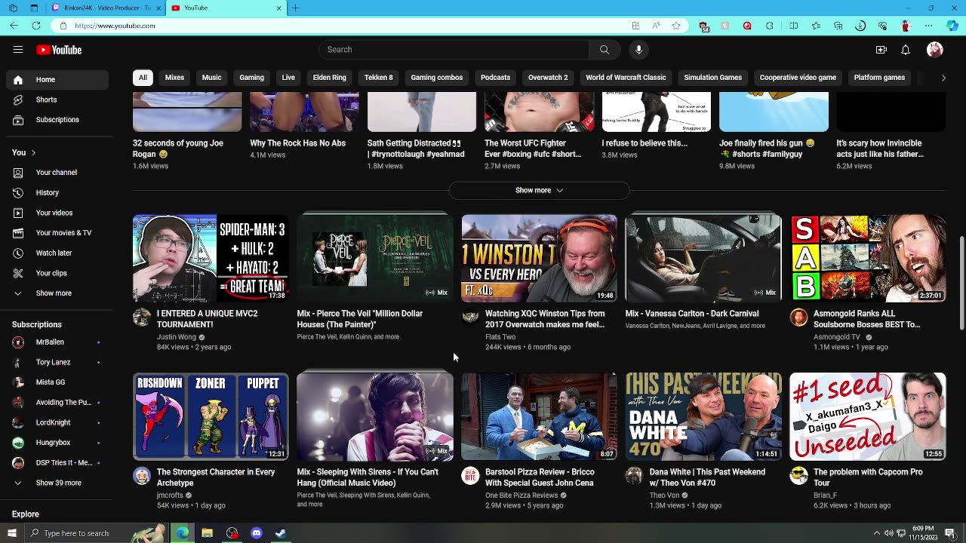Open Your movies & TV in sidebar
Screen dimensions: 966x543
pyautogui.click(x=57, y=233)
